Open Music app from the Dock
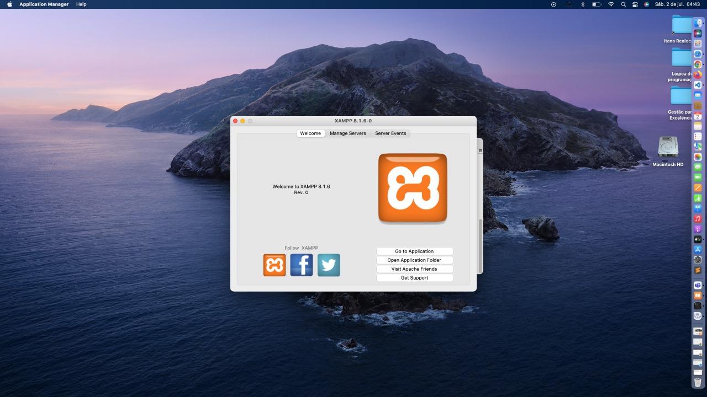Image resolution: width=707 pixels, height=397 pixels. click(698, 218)
